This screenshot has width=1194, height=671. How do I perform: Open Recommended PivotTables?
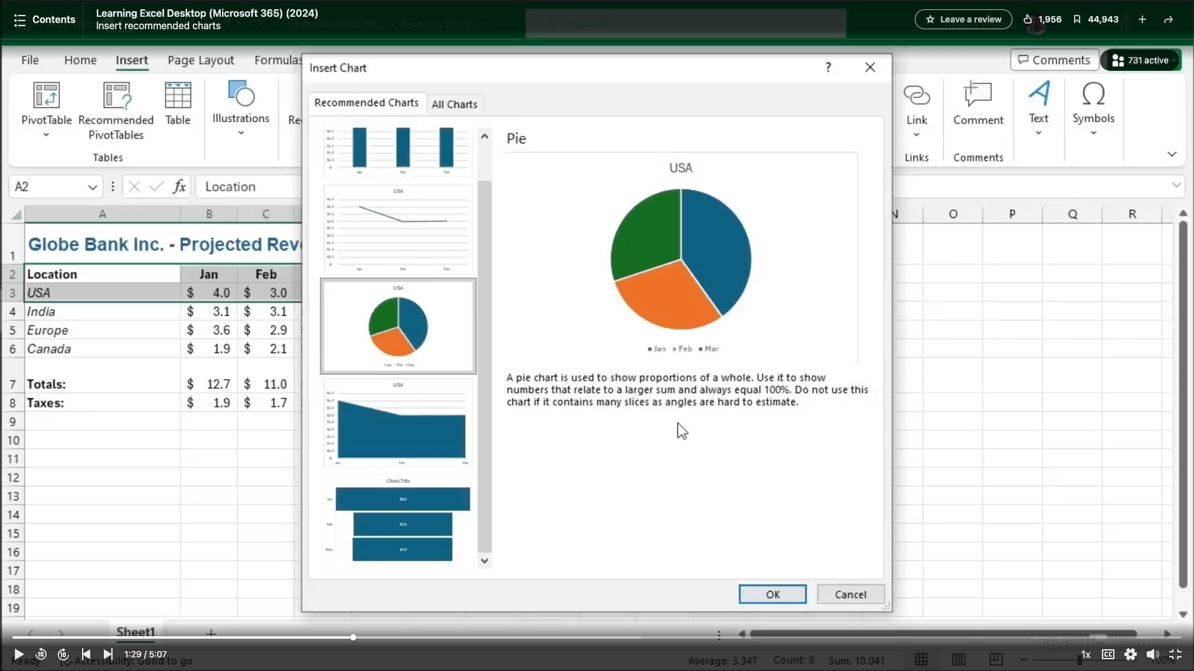116,111
